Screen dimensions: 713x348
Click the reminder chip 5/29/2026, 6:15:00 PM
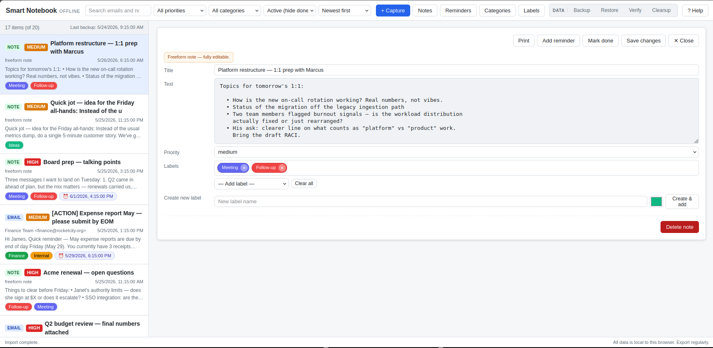[85, 256]
